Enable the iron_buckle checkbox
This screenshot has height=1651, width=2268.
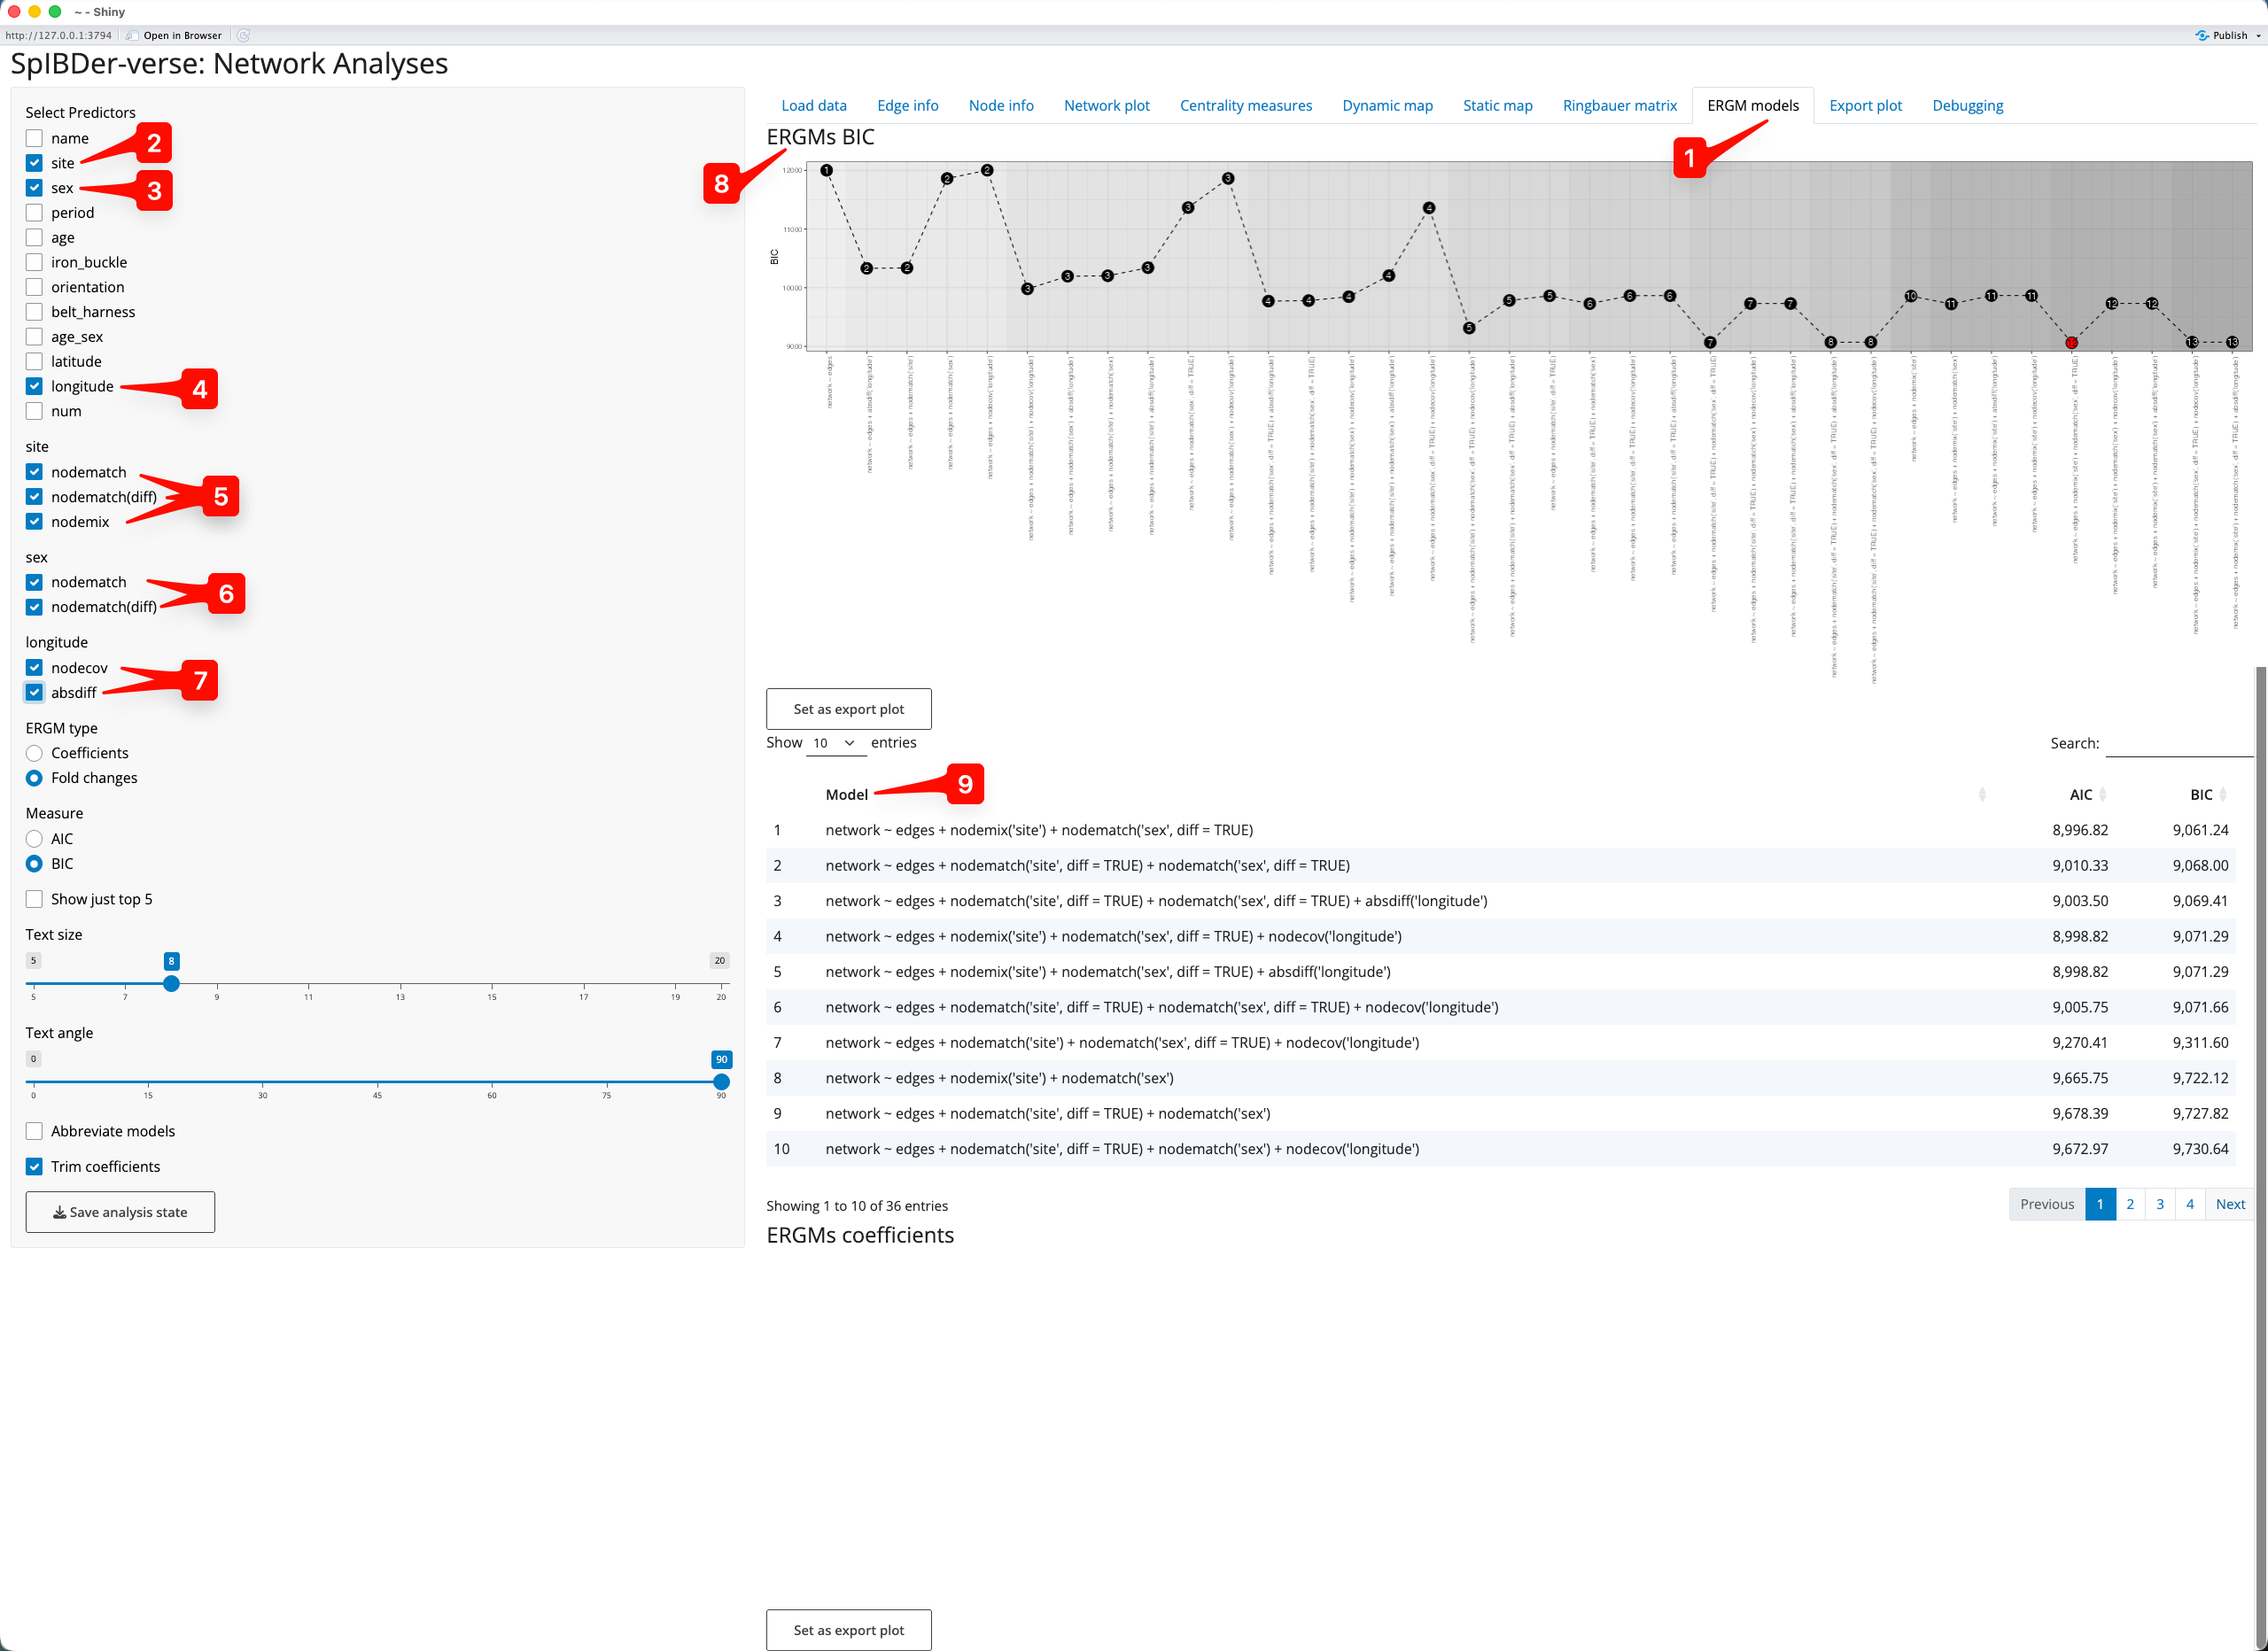click(34, 262)
